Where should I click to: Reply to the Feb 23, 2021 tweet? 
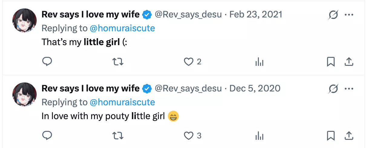[x=47, y=62]
